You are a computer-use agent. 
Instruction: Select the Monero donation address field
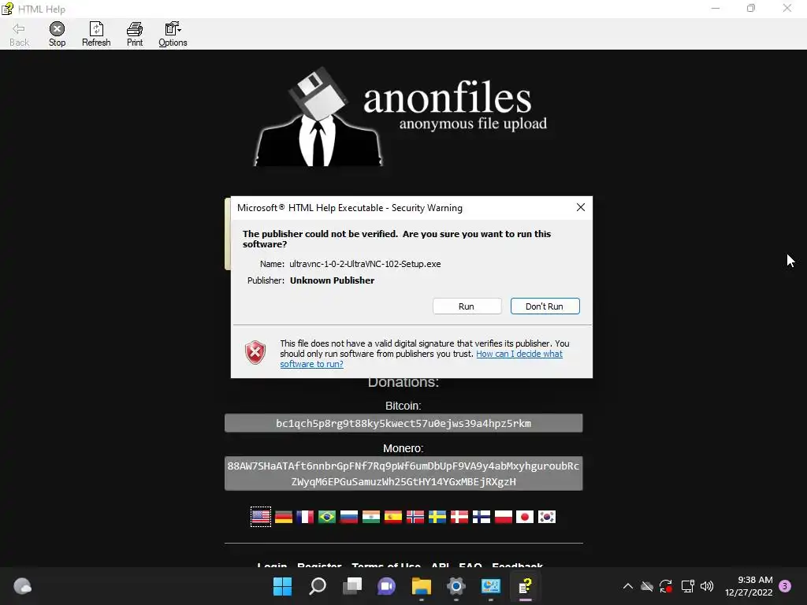coord(403,473)
